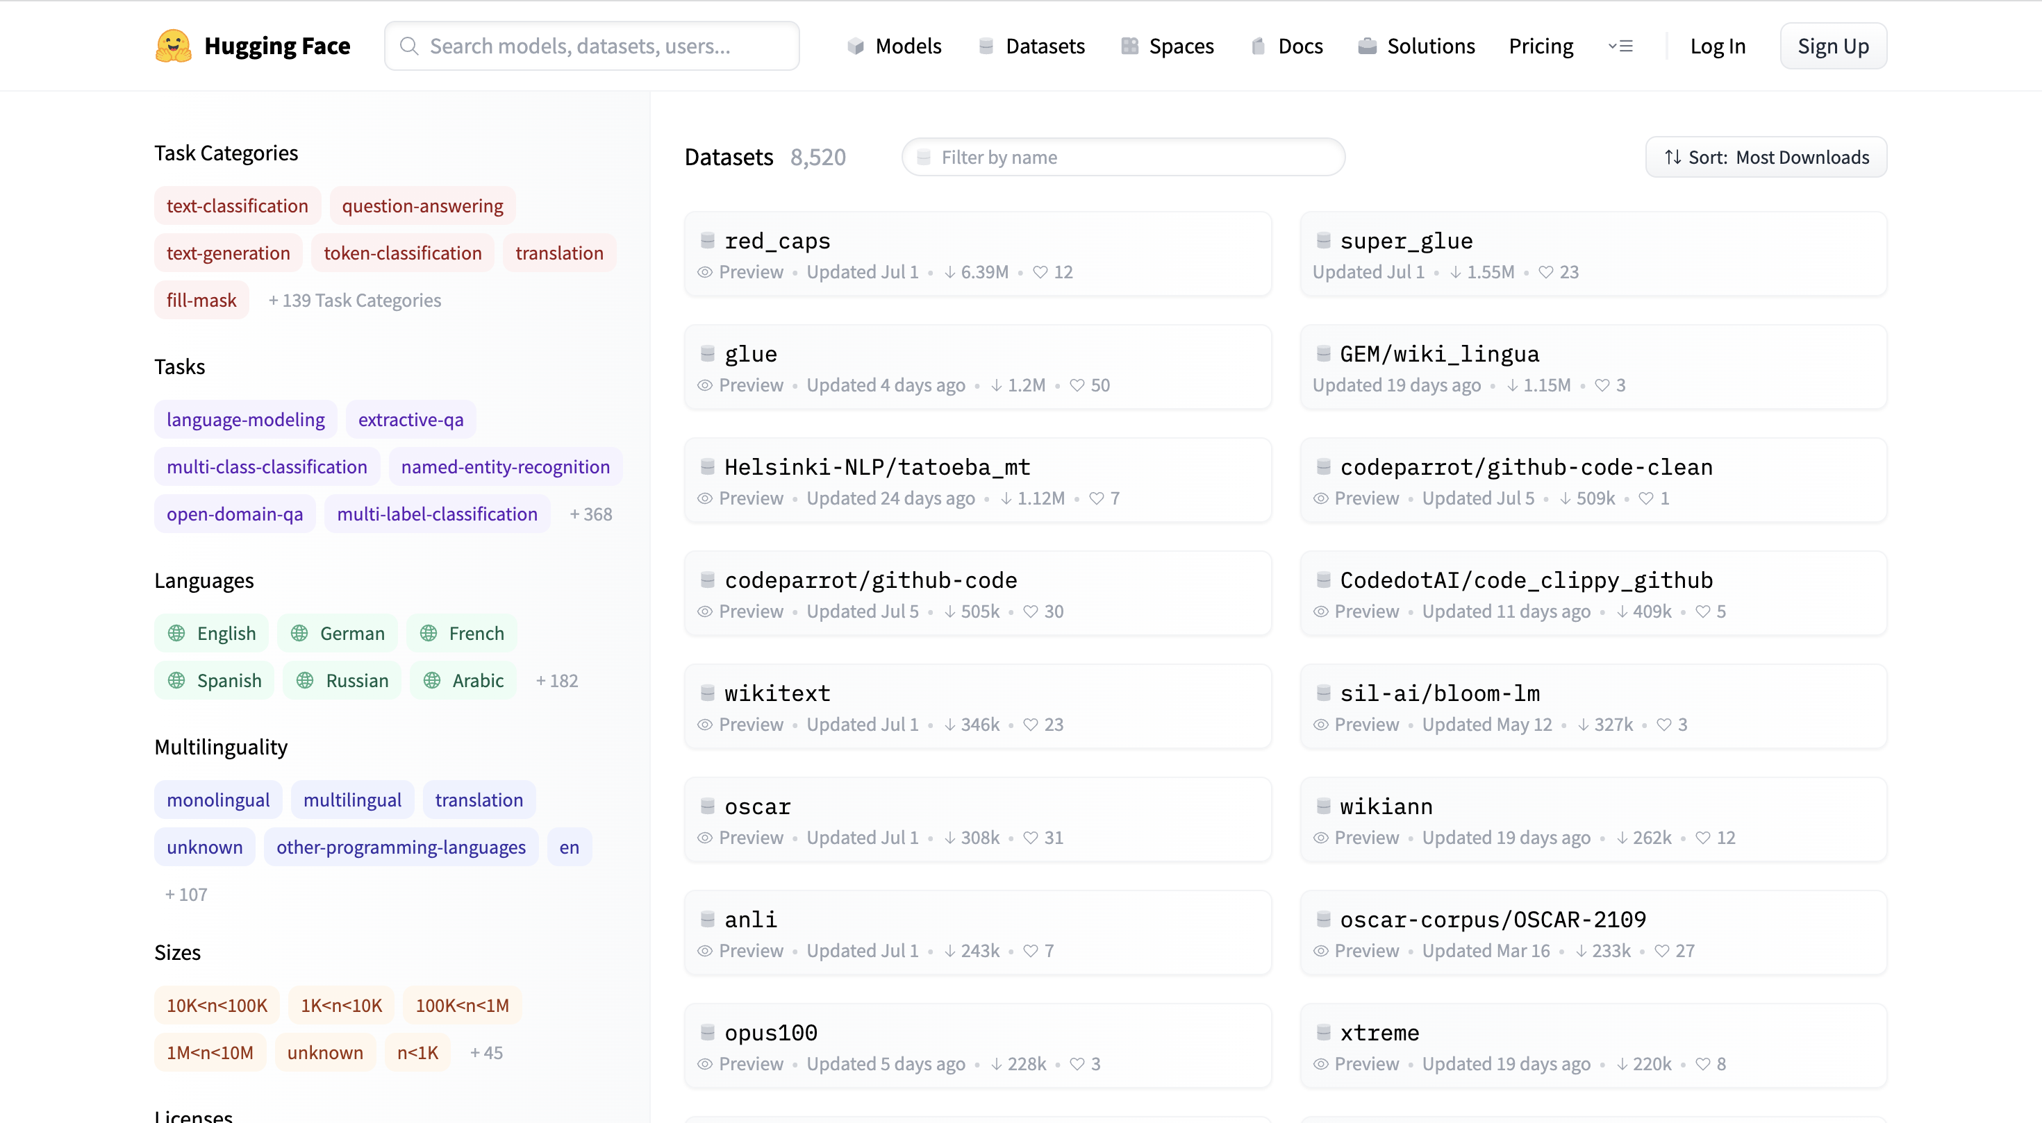Select the text-classification task category tag
The height and width of the screenshot is (1123, 2042).
point(237,205)
